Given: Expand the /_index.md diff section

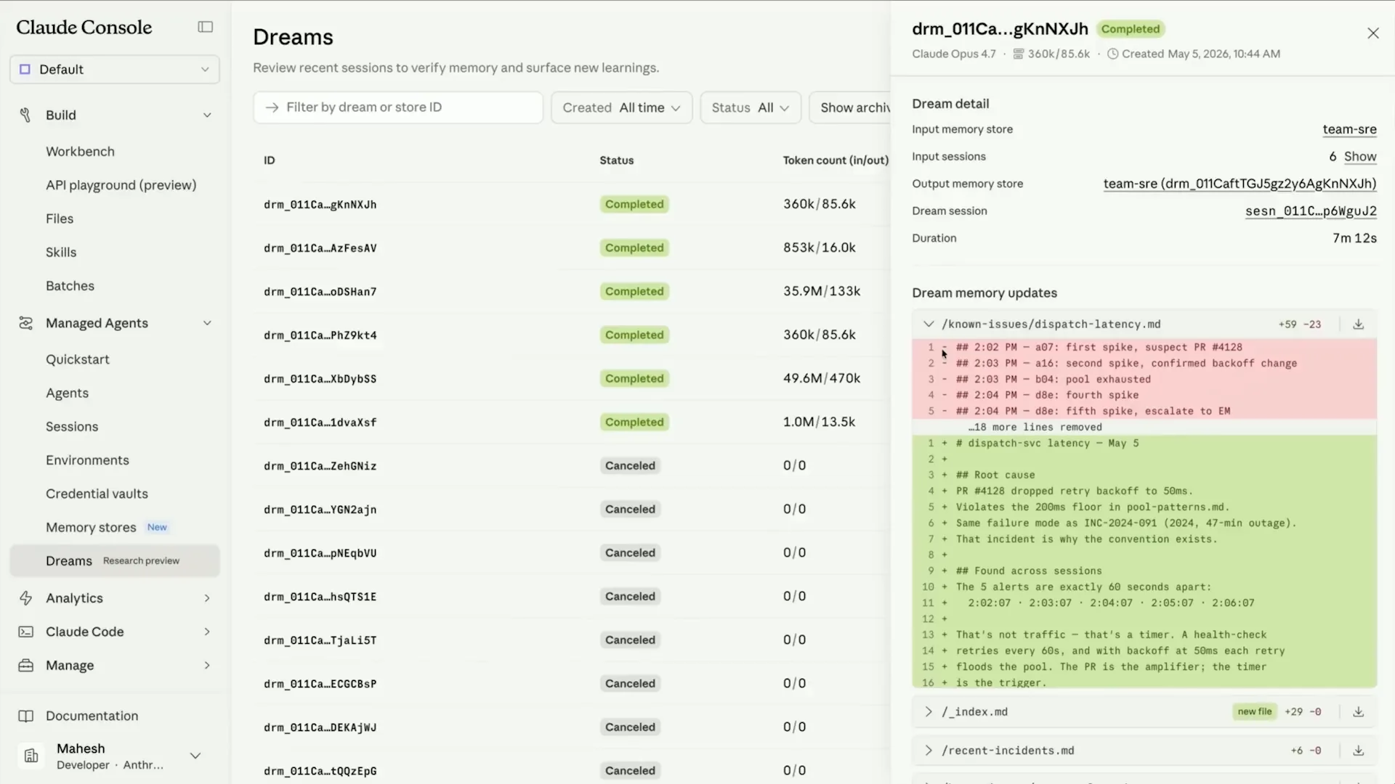Looking at the screenshot, I should pos(929,711).
